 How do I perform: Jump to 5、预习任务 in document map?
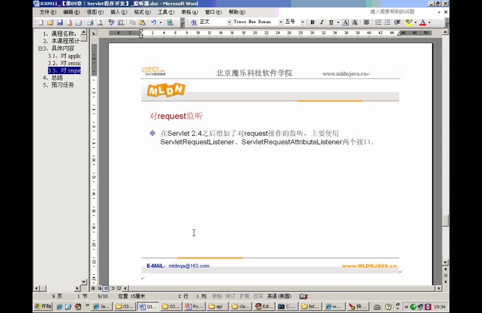[58, 85]
